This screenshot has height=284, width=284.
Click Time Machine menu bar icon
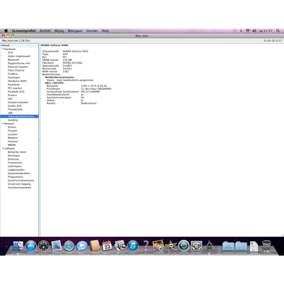point(235,31)
